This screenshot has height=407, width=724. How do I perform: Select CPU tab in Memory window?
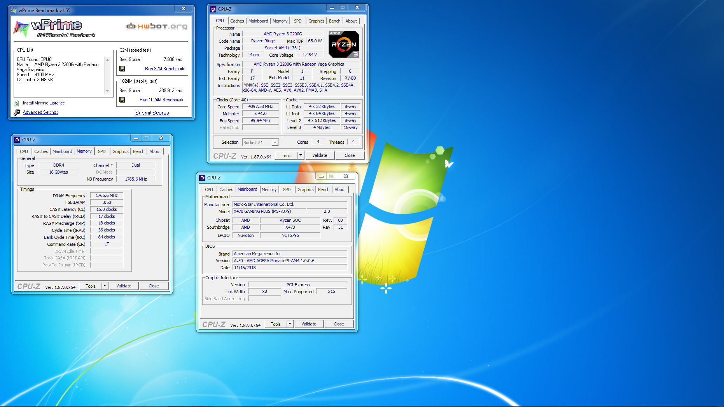24,151
